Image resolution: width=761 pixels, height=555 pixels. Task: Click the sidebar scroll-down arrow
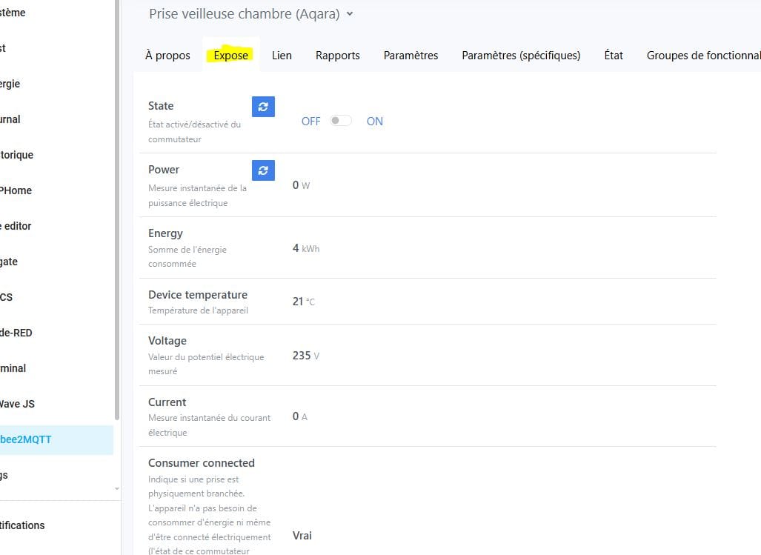tap(117, 488)
